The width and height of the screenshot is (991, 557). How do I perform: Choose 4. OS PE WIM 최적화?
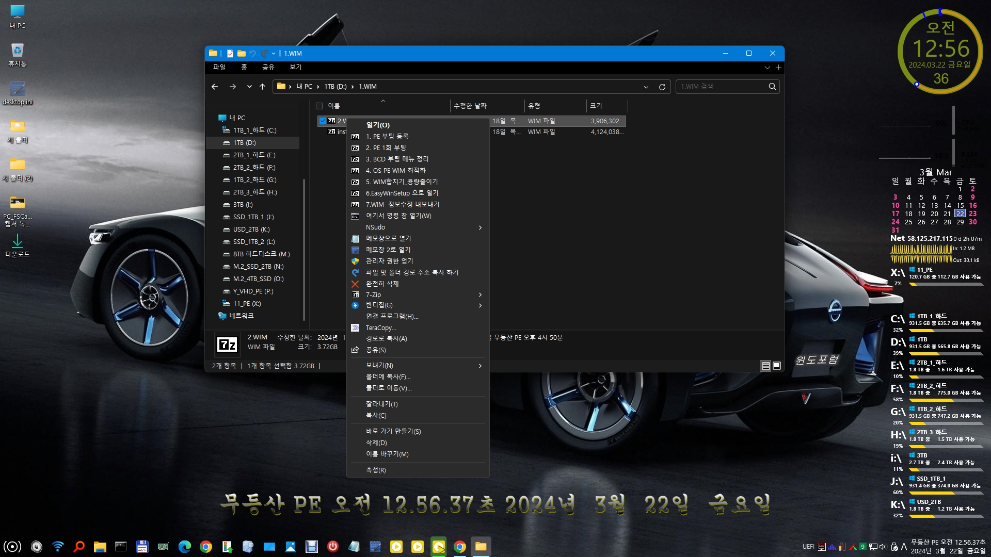pyautogui.click(x=418, y=171)
